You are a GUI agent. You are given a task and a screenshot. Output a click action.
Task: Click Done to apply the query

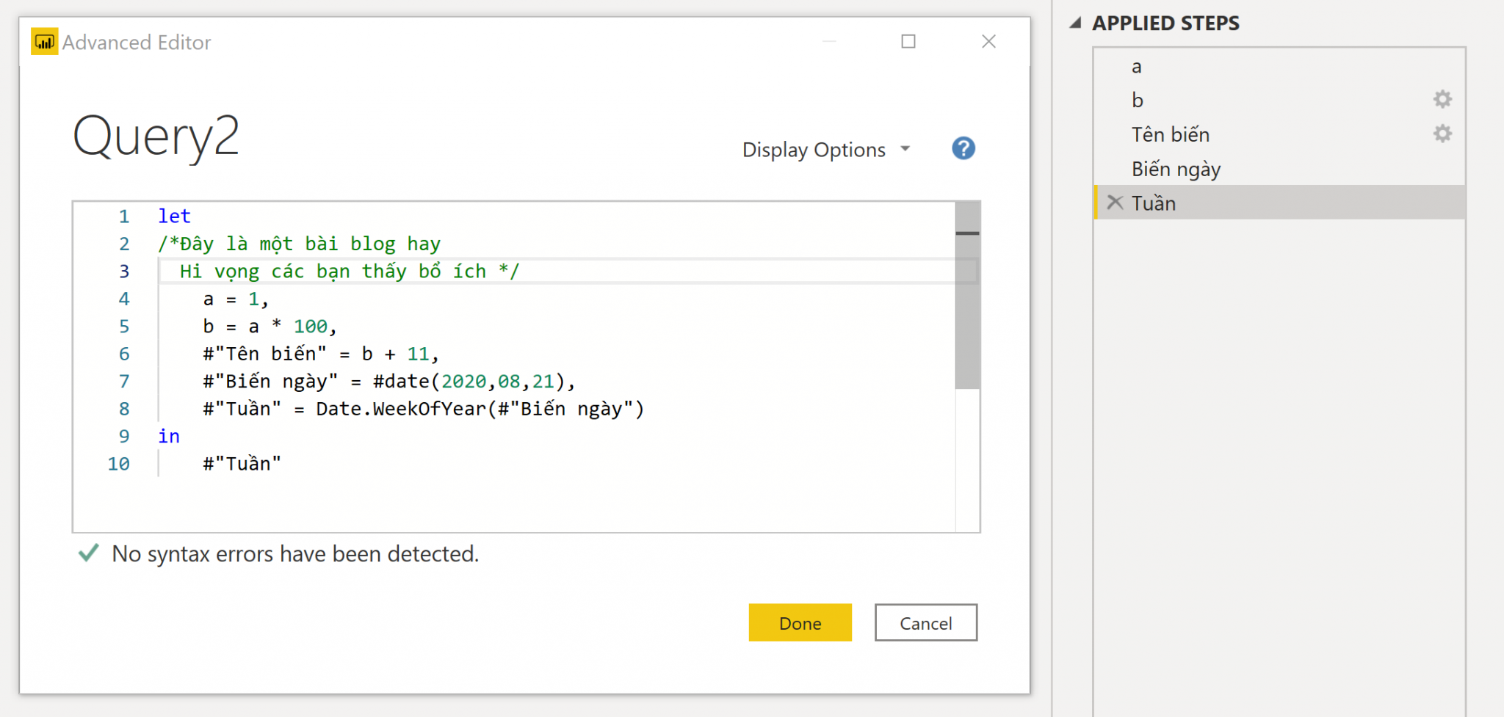[800, 622]
